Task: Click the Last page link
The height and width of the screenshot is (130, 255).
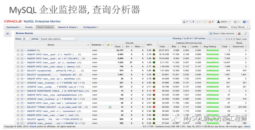Action: coord(244,39)
